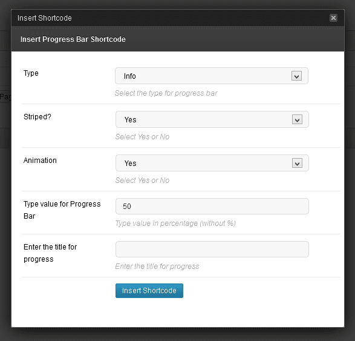355x341 pixels.
Task: Open the Striped select showing Yes
Action: [x=212, y=119]
